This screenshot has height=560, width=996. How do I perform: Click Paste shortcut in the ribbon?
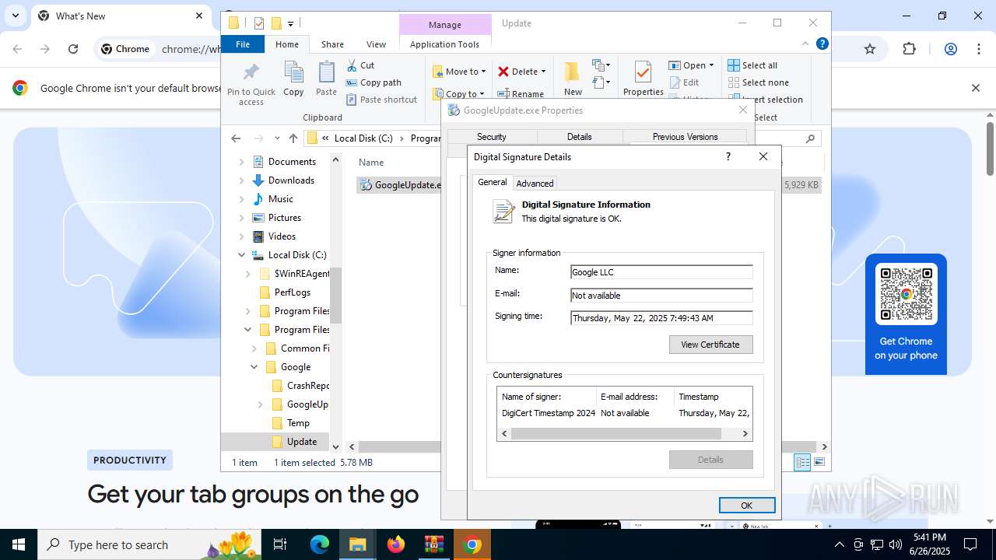[381, 100]
